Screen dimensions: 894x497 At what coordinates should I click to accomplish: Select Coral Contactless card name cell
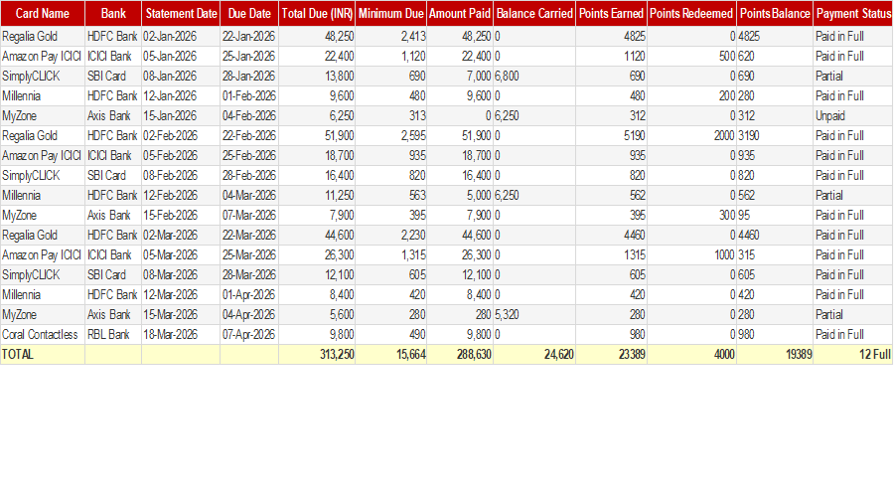tap(43, 334)
